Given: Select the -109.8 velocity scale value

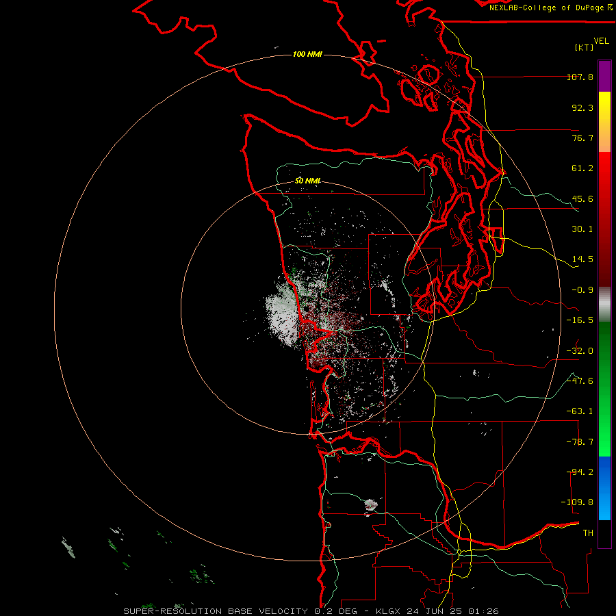Looking at the screenshot, I should point(577,502).
